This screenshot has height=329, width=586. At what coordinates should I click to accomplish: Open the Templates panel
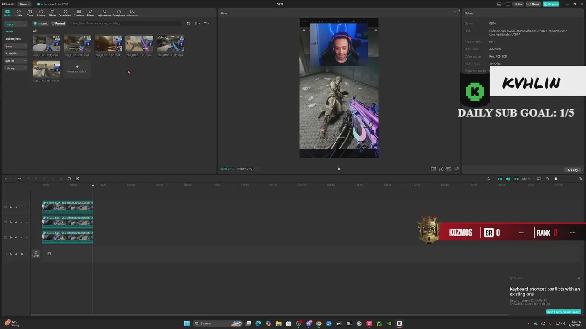[119, 13]
